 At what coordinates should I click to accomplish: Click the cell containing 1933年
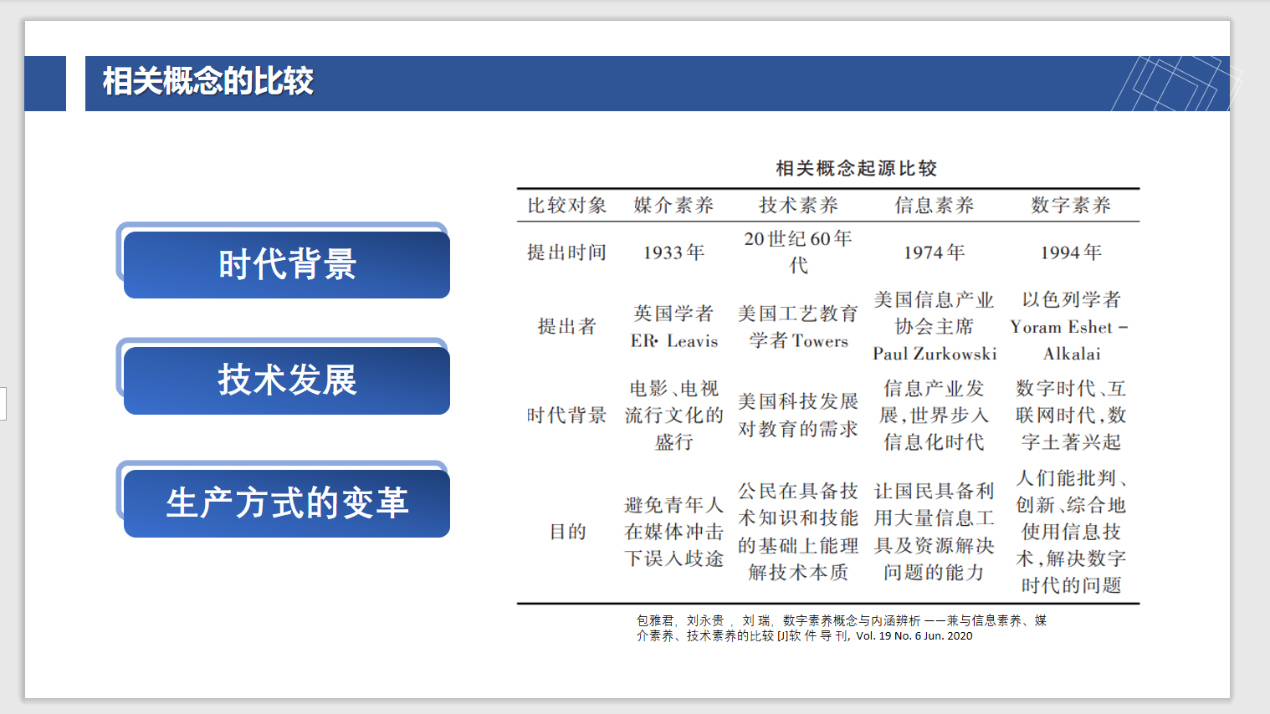pos(674,252)
